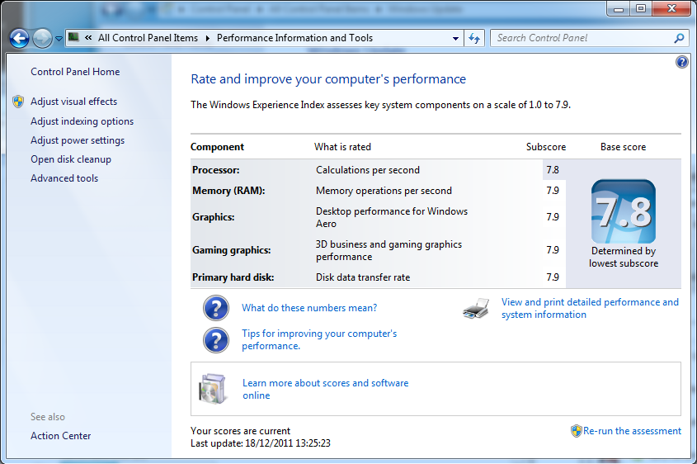Screen dimensions: 697x464
Task: Click shield icon beside Adjust visual effects
Action: pyautogui.click(x=18, y=102)
